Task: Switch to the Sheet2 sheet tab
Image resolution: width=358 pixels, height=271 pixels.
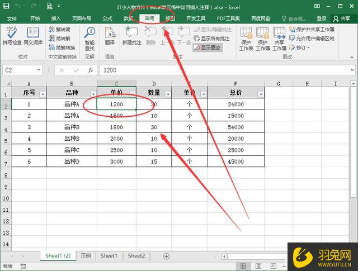Action: point(136,256)
